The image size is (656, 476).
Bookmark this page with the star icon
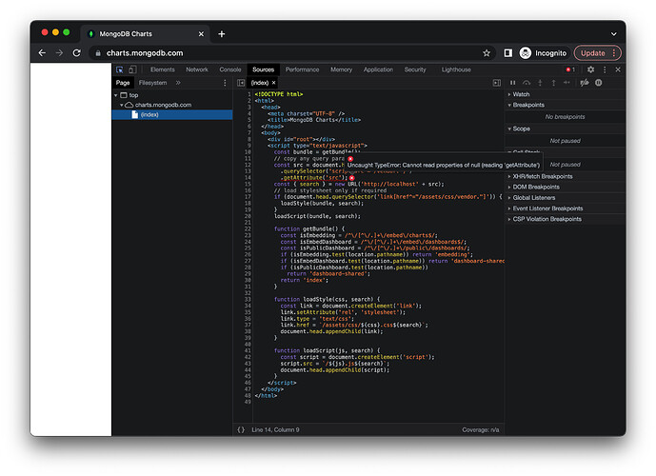click(x=487, y=53)
